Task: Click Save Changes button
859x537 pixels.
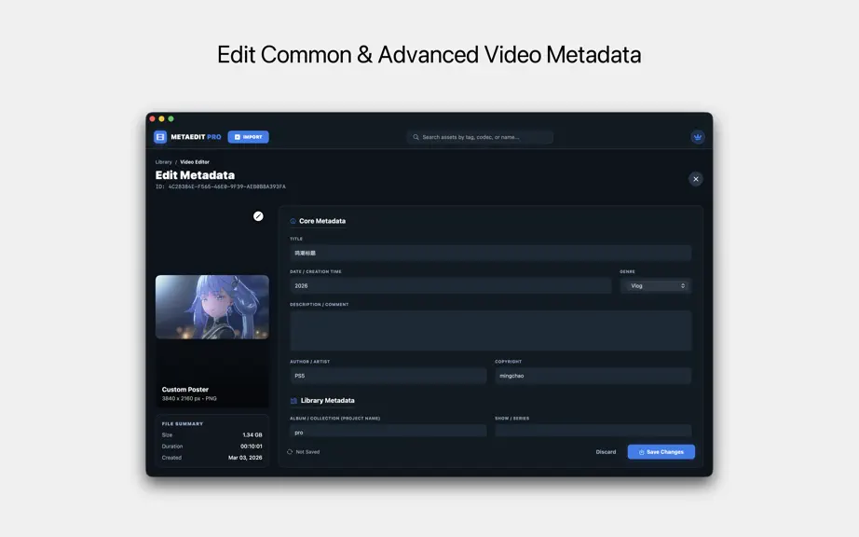Action: click(661, 452)
